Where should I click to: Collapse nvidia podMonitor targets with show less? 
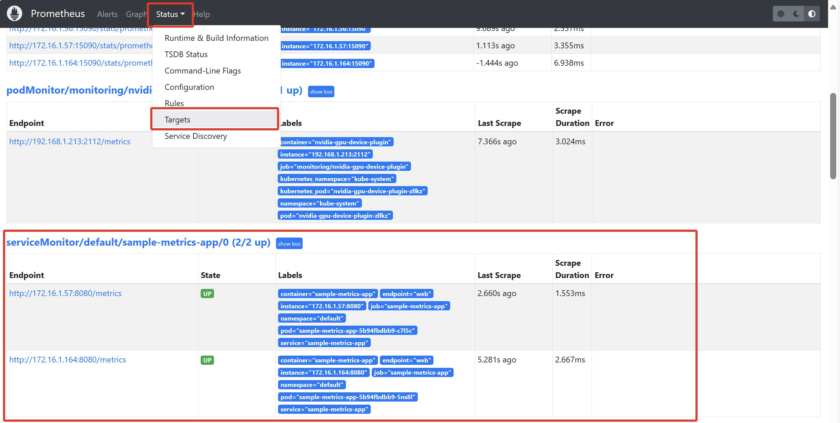pyautogui.click(x=321, y=92)
